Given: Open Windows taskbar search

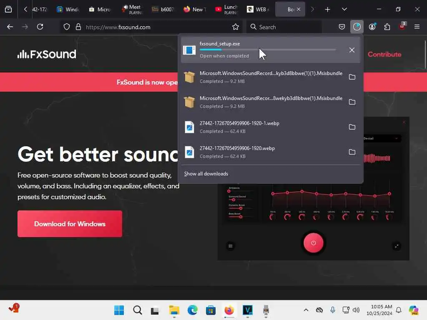Looking at the screenshot, I should pyautogui.click(x=138, y=310).
